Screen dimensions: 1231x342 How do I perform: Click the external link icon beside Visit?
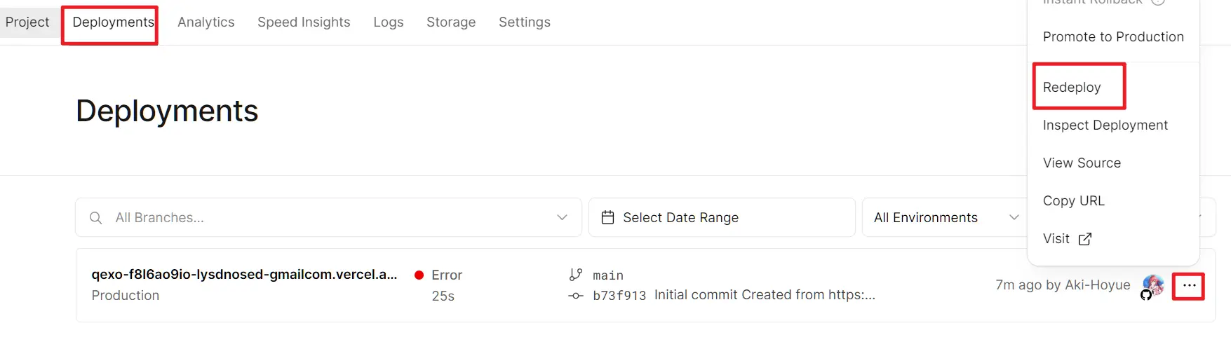pos(1085,239)
